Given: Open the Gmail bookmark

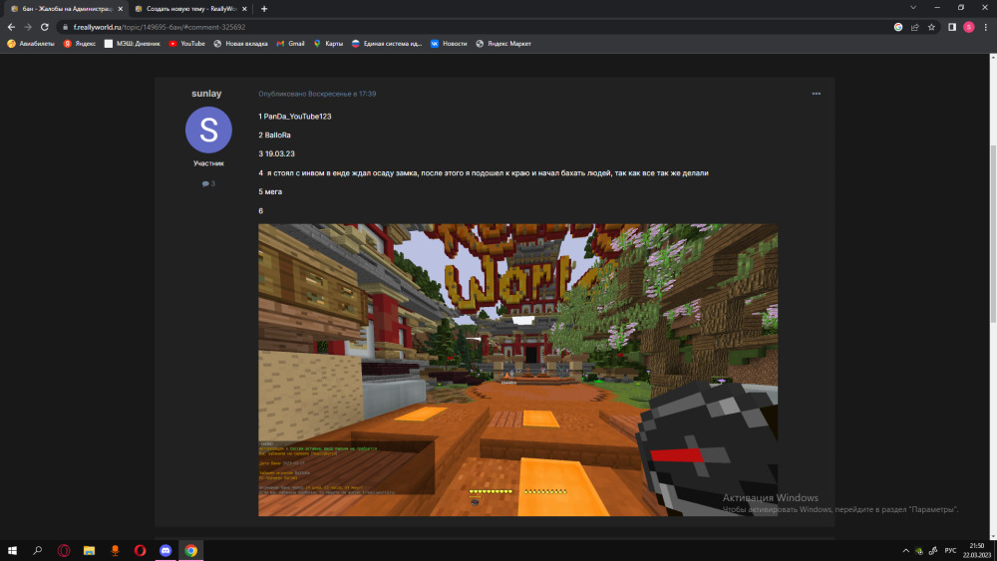Looking at the screenshot, I should pyautogui.click(x=290, y=44).
